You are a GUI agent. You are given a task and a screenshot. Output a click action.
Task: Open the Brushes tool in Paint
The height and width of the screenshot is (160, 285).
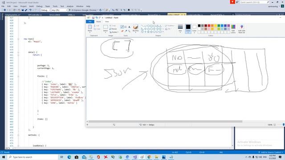(x=135, y=28)
